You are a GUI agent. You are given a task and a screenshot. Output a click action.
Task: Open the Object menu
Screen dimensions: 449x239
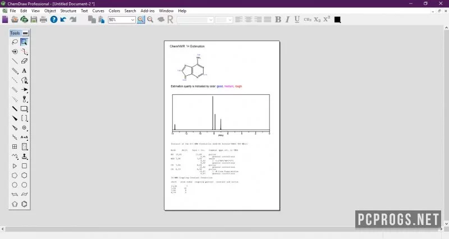pos(50,11)
